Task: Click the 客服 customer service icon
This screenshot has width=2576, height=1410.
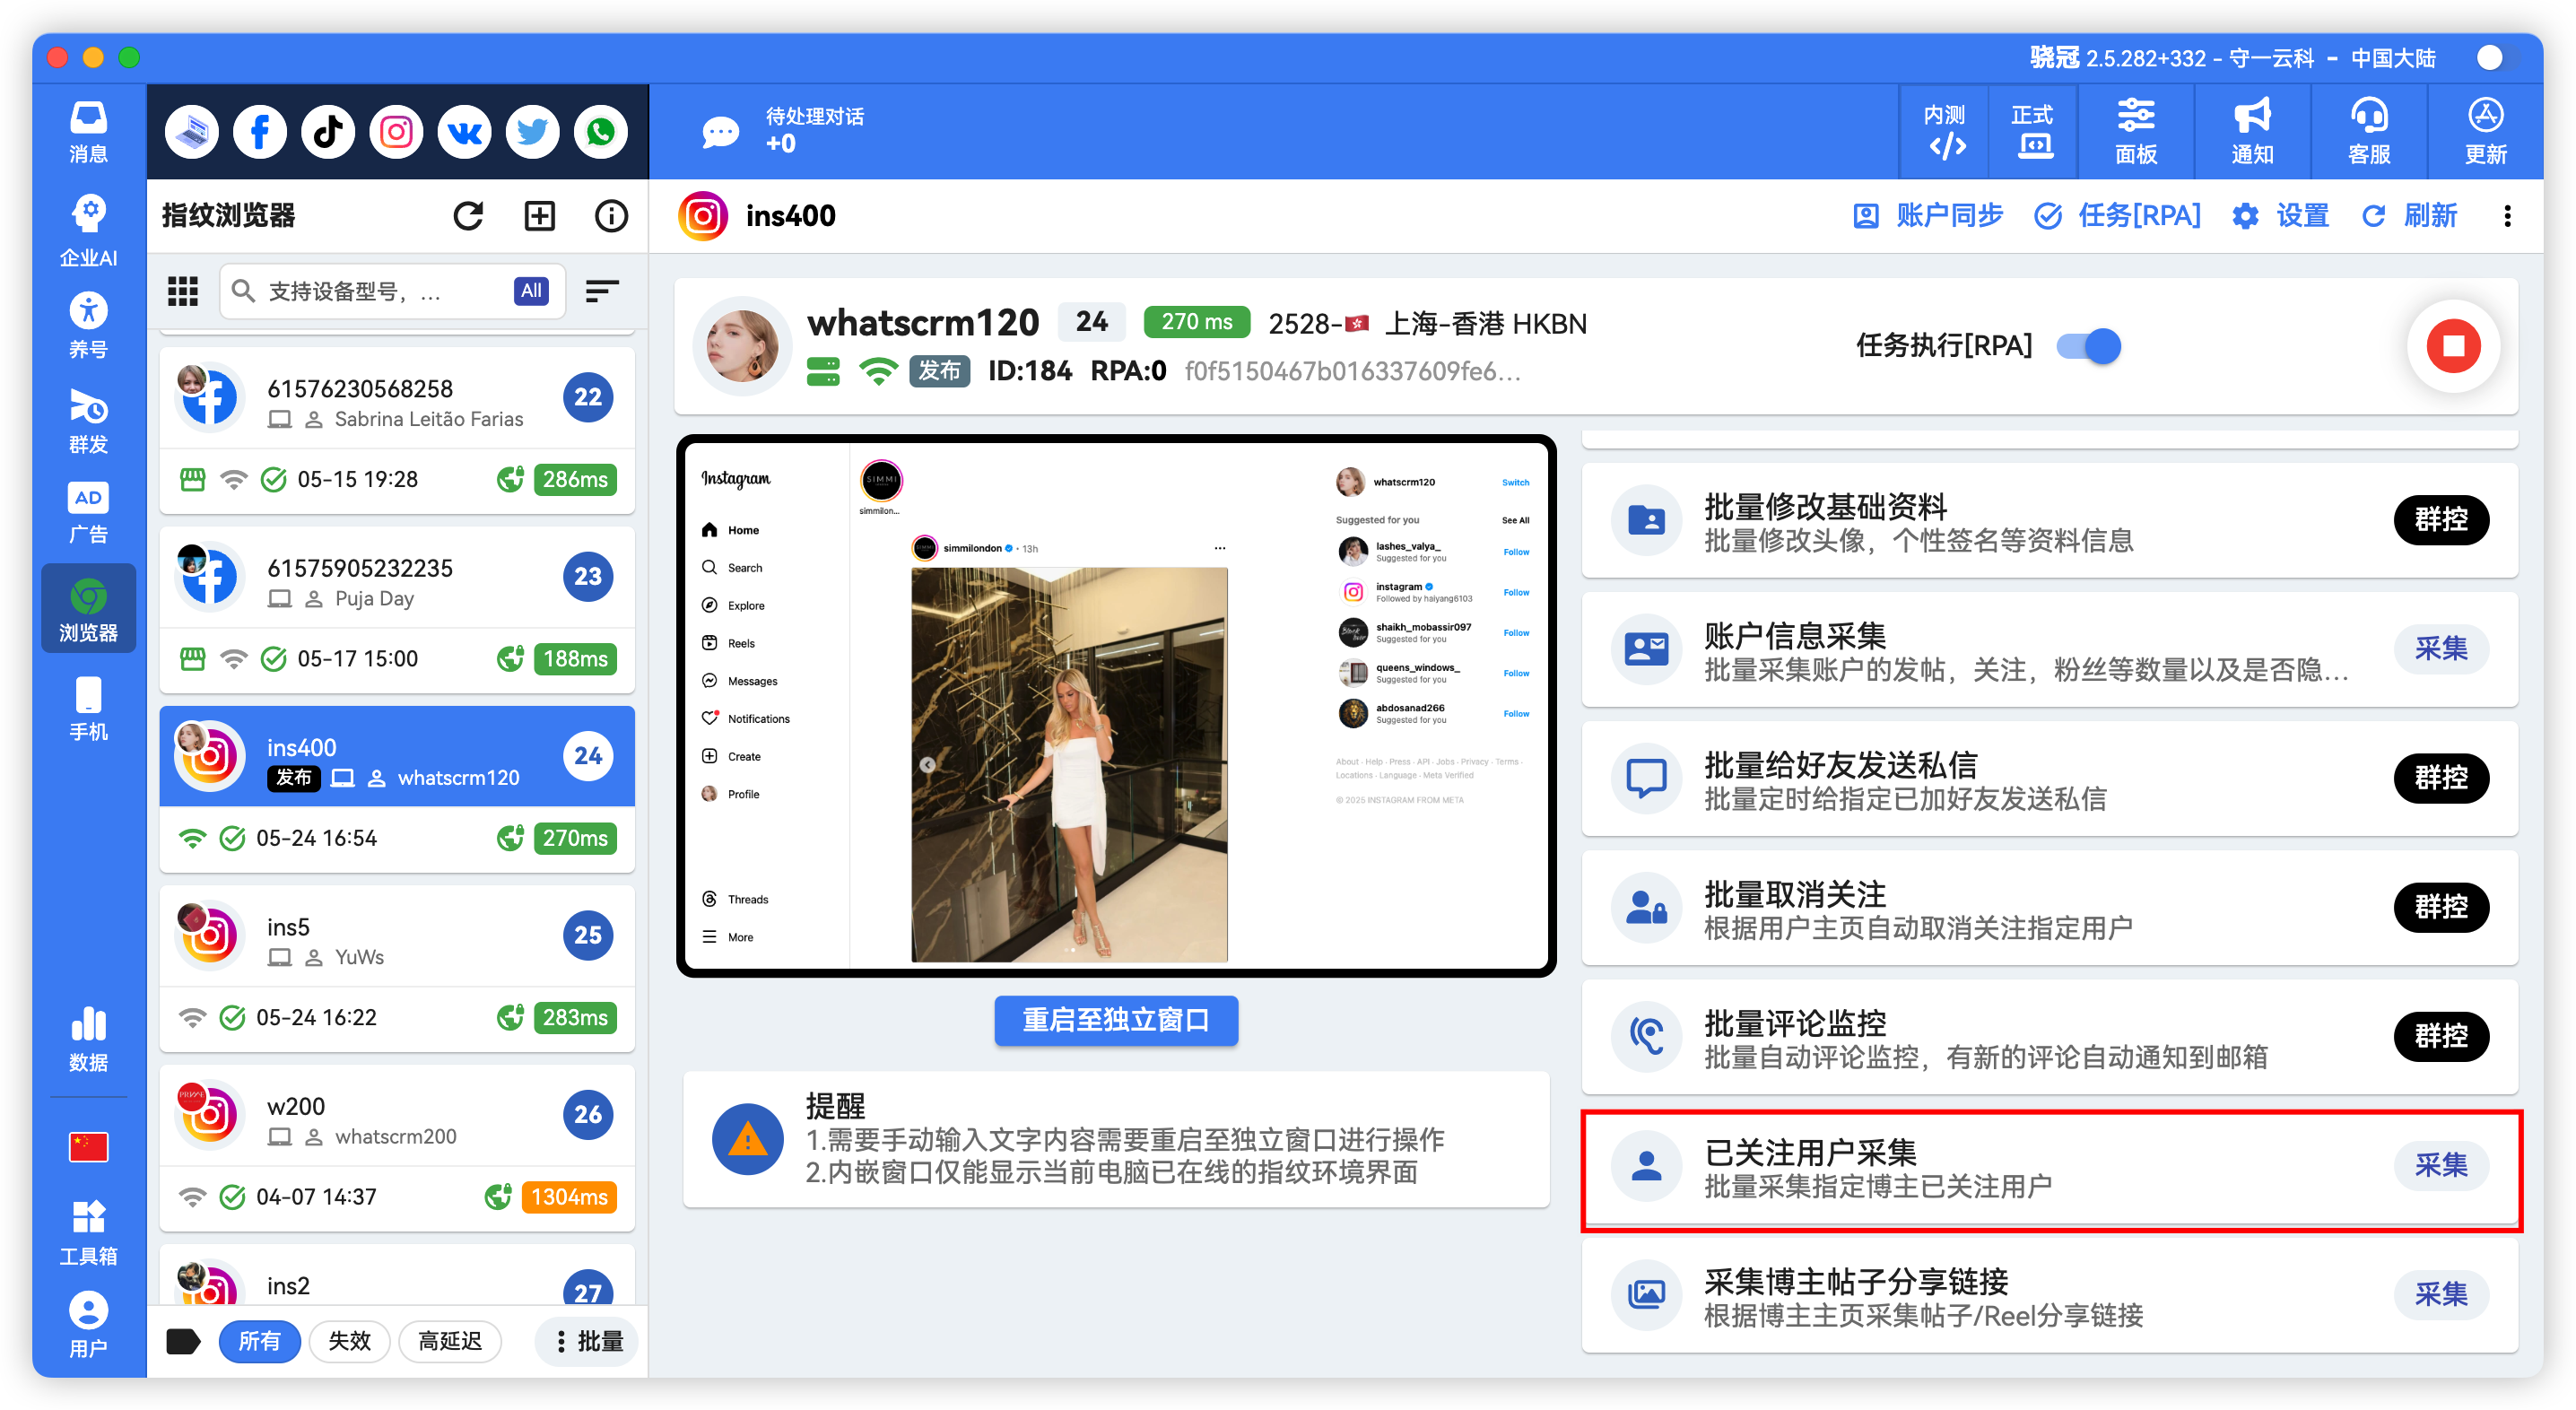Action: (x=2368, y=128)
